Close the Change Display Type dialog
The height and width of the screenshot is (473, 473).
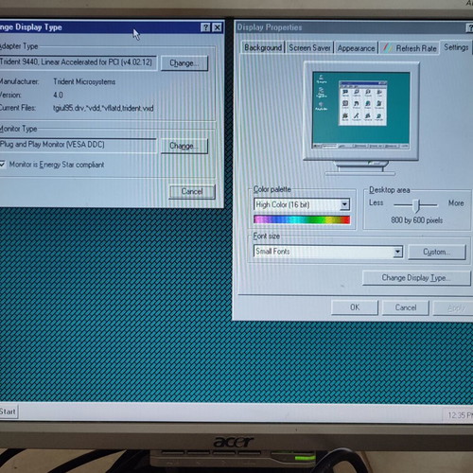tap(217, 27)
